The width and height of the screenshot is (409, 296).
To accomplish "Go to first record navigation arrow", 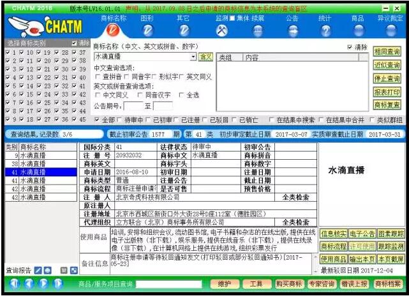I will 14,283.
